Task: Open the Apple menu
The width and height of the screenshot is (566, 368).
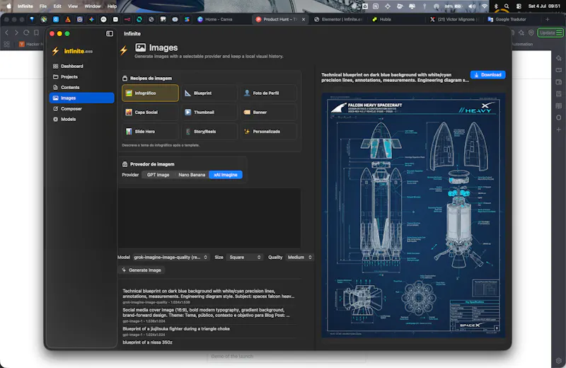Action: (8, 6)
